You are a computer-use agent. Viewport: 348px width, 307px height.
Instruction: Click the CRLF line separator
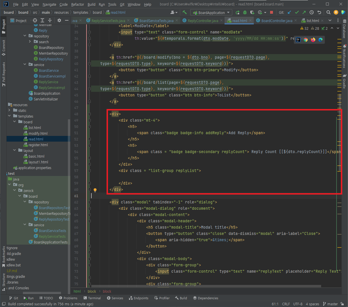coord(286,304)
